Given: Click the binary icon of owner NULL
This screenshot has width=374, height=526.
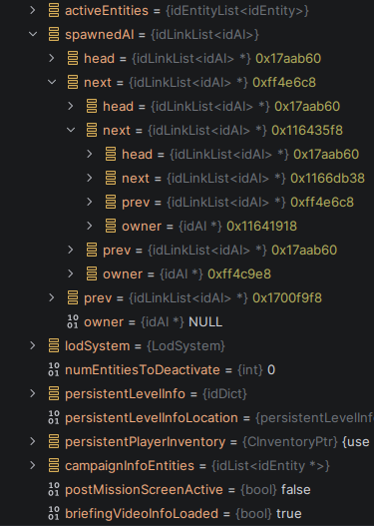Looking at the screenshot, I should [x=73, y=321].
